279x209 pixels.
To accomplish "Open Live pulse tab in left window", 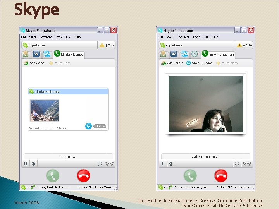I will pos(46,54).
